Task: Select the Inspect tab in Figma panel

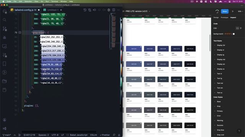Action: tap(233, 18)
